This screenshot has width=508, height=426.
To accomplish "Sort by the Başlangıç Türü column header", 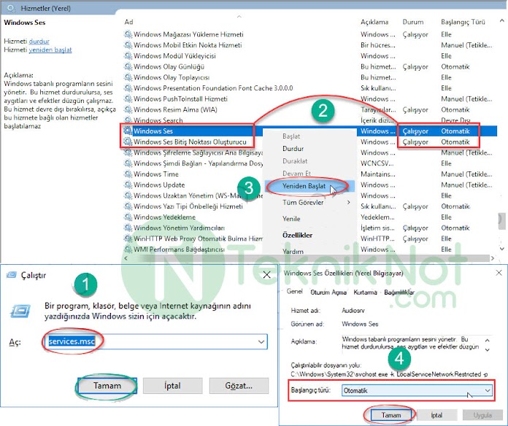I will [463, 22].
